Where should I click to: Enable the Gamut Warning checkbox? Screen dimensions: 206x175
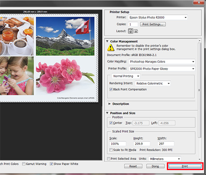point(24,164)
